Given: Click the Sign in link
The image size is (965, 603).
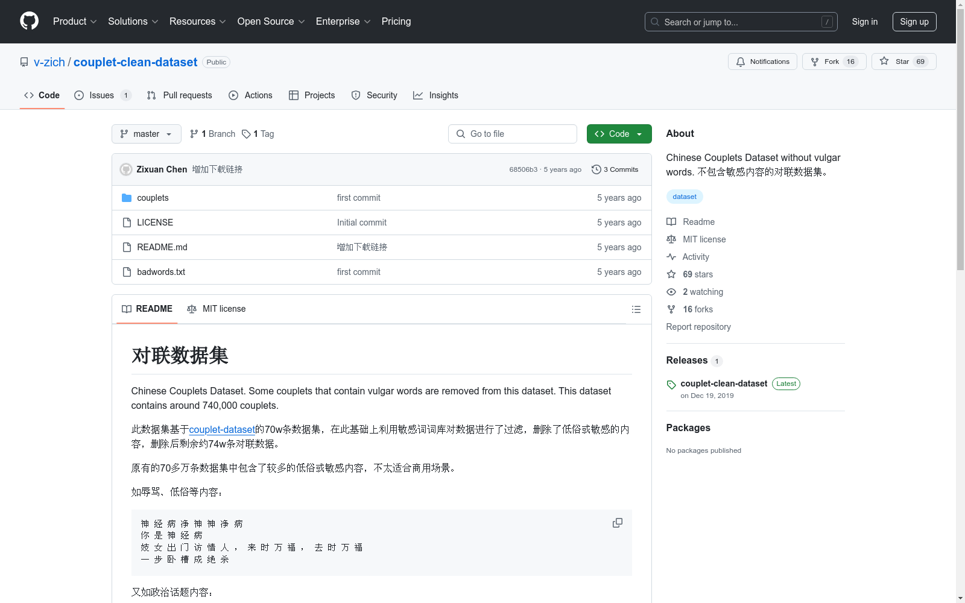Looking at the screenshot, I should pyautogui.click(x=865, y=22).
